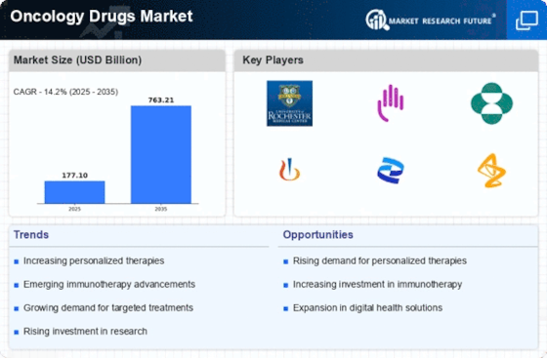Click 'Rising demand for personalized therapies'
Viewport: 547px width, 358px height.
380,260
